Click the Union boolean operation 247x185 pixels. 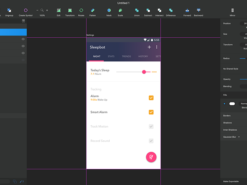(x=137, y=10)
